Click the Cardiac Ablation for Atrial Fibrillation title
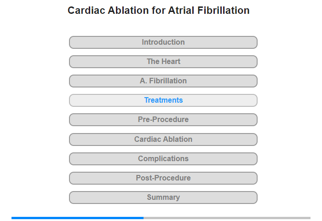Viewport: 322px width, 221px height. (159, 11)
